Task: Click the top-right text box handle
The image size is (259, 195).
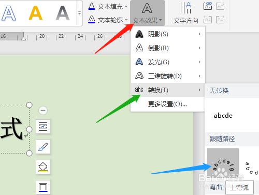Action: coord(30,105)
